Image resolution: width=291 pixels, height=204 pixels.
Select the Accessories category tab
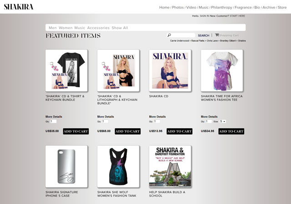[x=98, y=28]
